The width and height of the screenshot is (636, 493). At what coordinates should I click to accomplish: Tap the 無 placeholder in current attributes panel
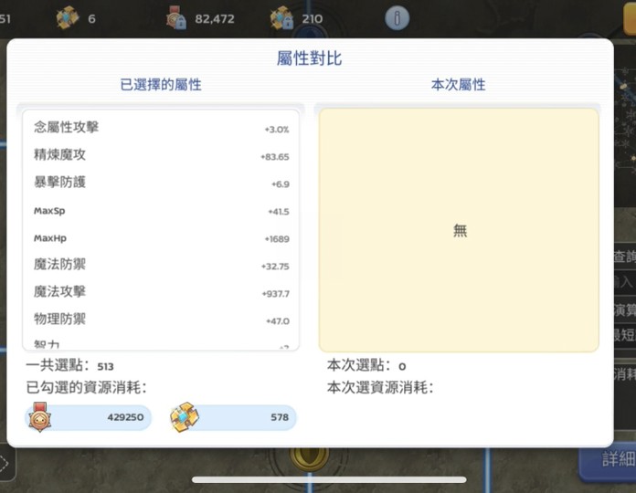point(460,230)
